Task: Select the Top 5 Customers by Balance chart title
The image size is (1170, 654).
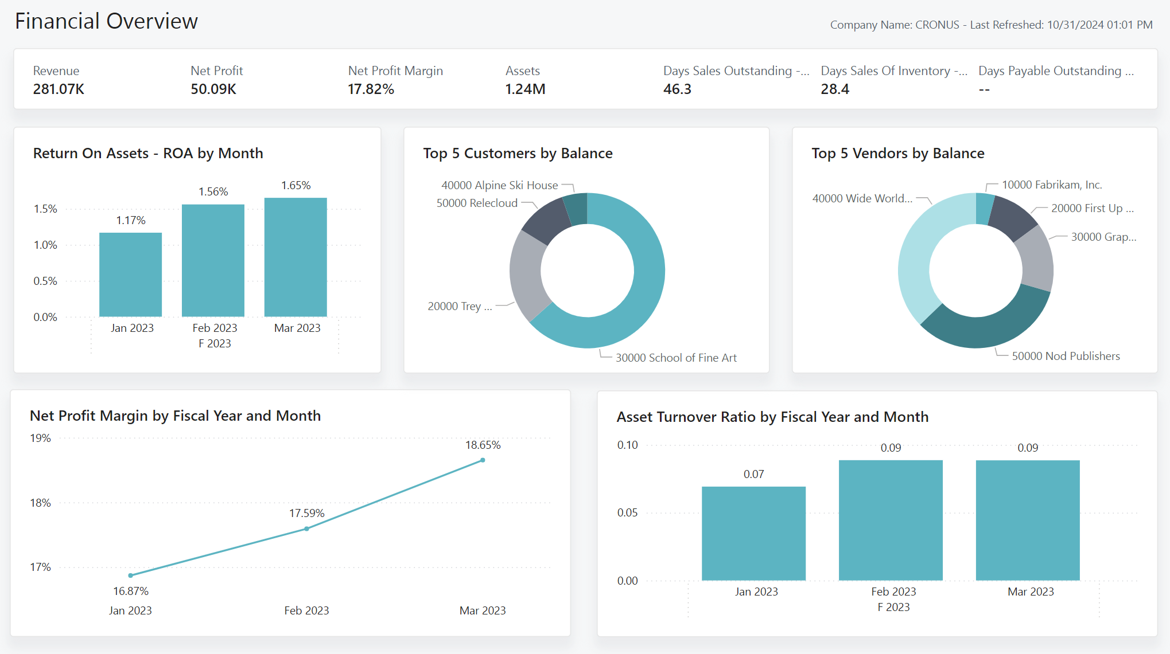Action: [517, 153]
